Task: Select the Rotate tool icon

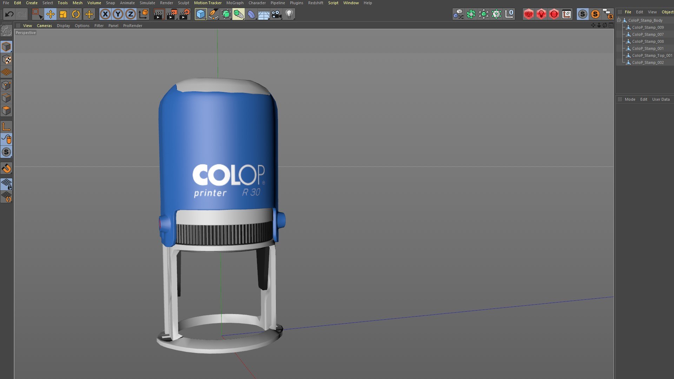Action: tap(76, 14)
